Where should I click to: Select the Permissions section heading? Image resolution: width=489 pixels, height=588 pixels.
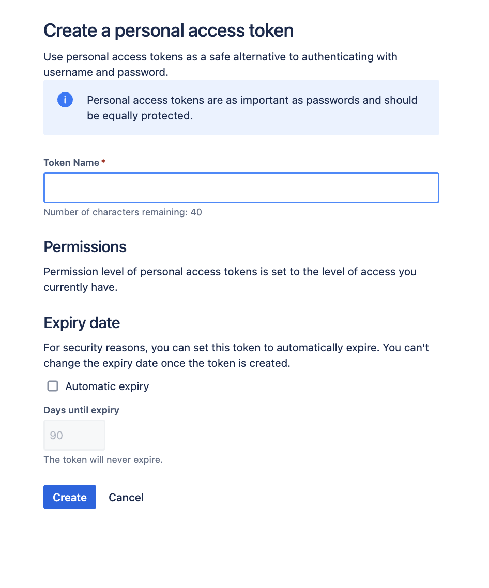85,247
